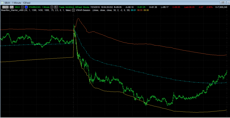Open the 1 Minute interval dropdown
Viewport: 230px width, 118px height.
click(x=52, y=6)
